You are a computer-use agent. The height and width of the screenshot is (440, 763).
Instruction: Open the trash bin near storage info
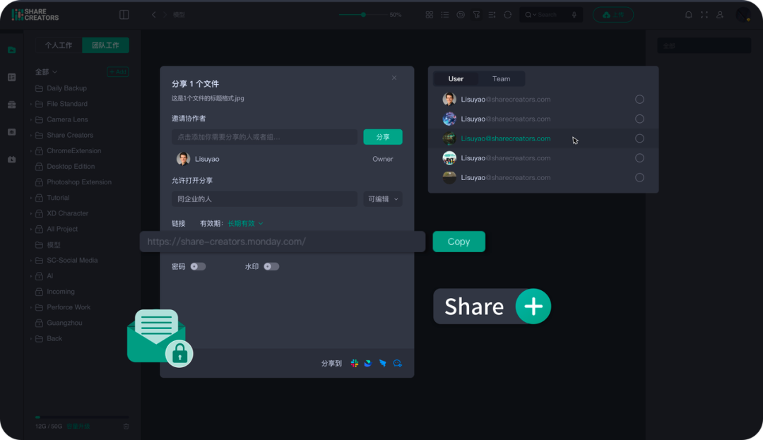coord(126,427)
